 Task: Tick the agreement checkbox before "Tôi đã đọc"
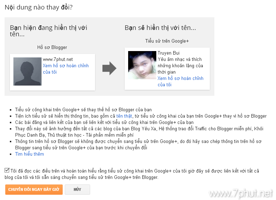coord(7,170)
